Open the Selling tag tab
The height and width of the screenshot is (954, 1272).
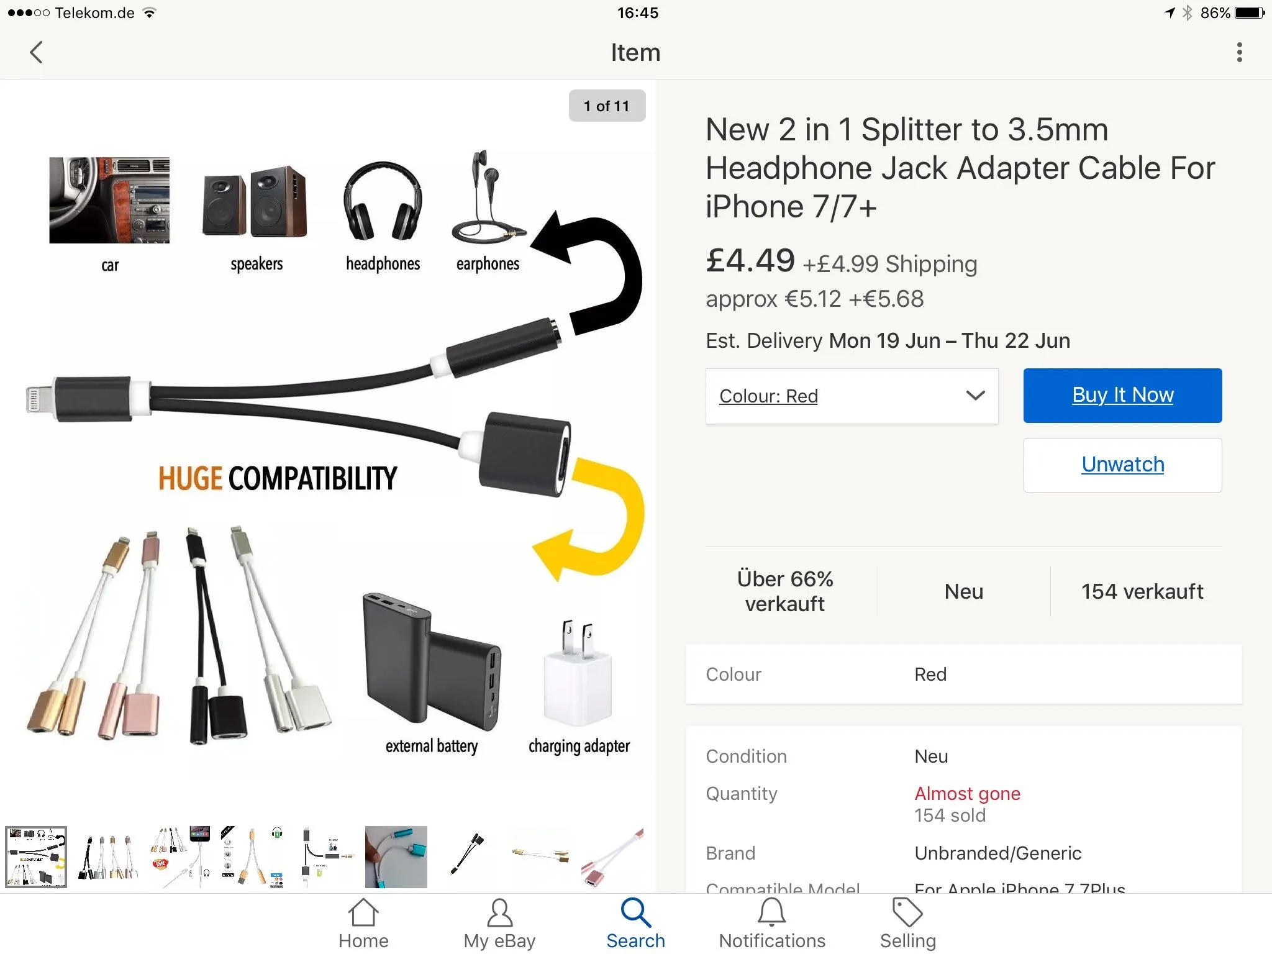[907, 924]
